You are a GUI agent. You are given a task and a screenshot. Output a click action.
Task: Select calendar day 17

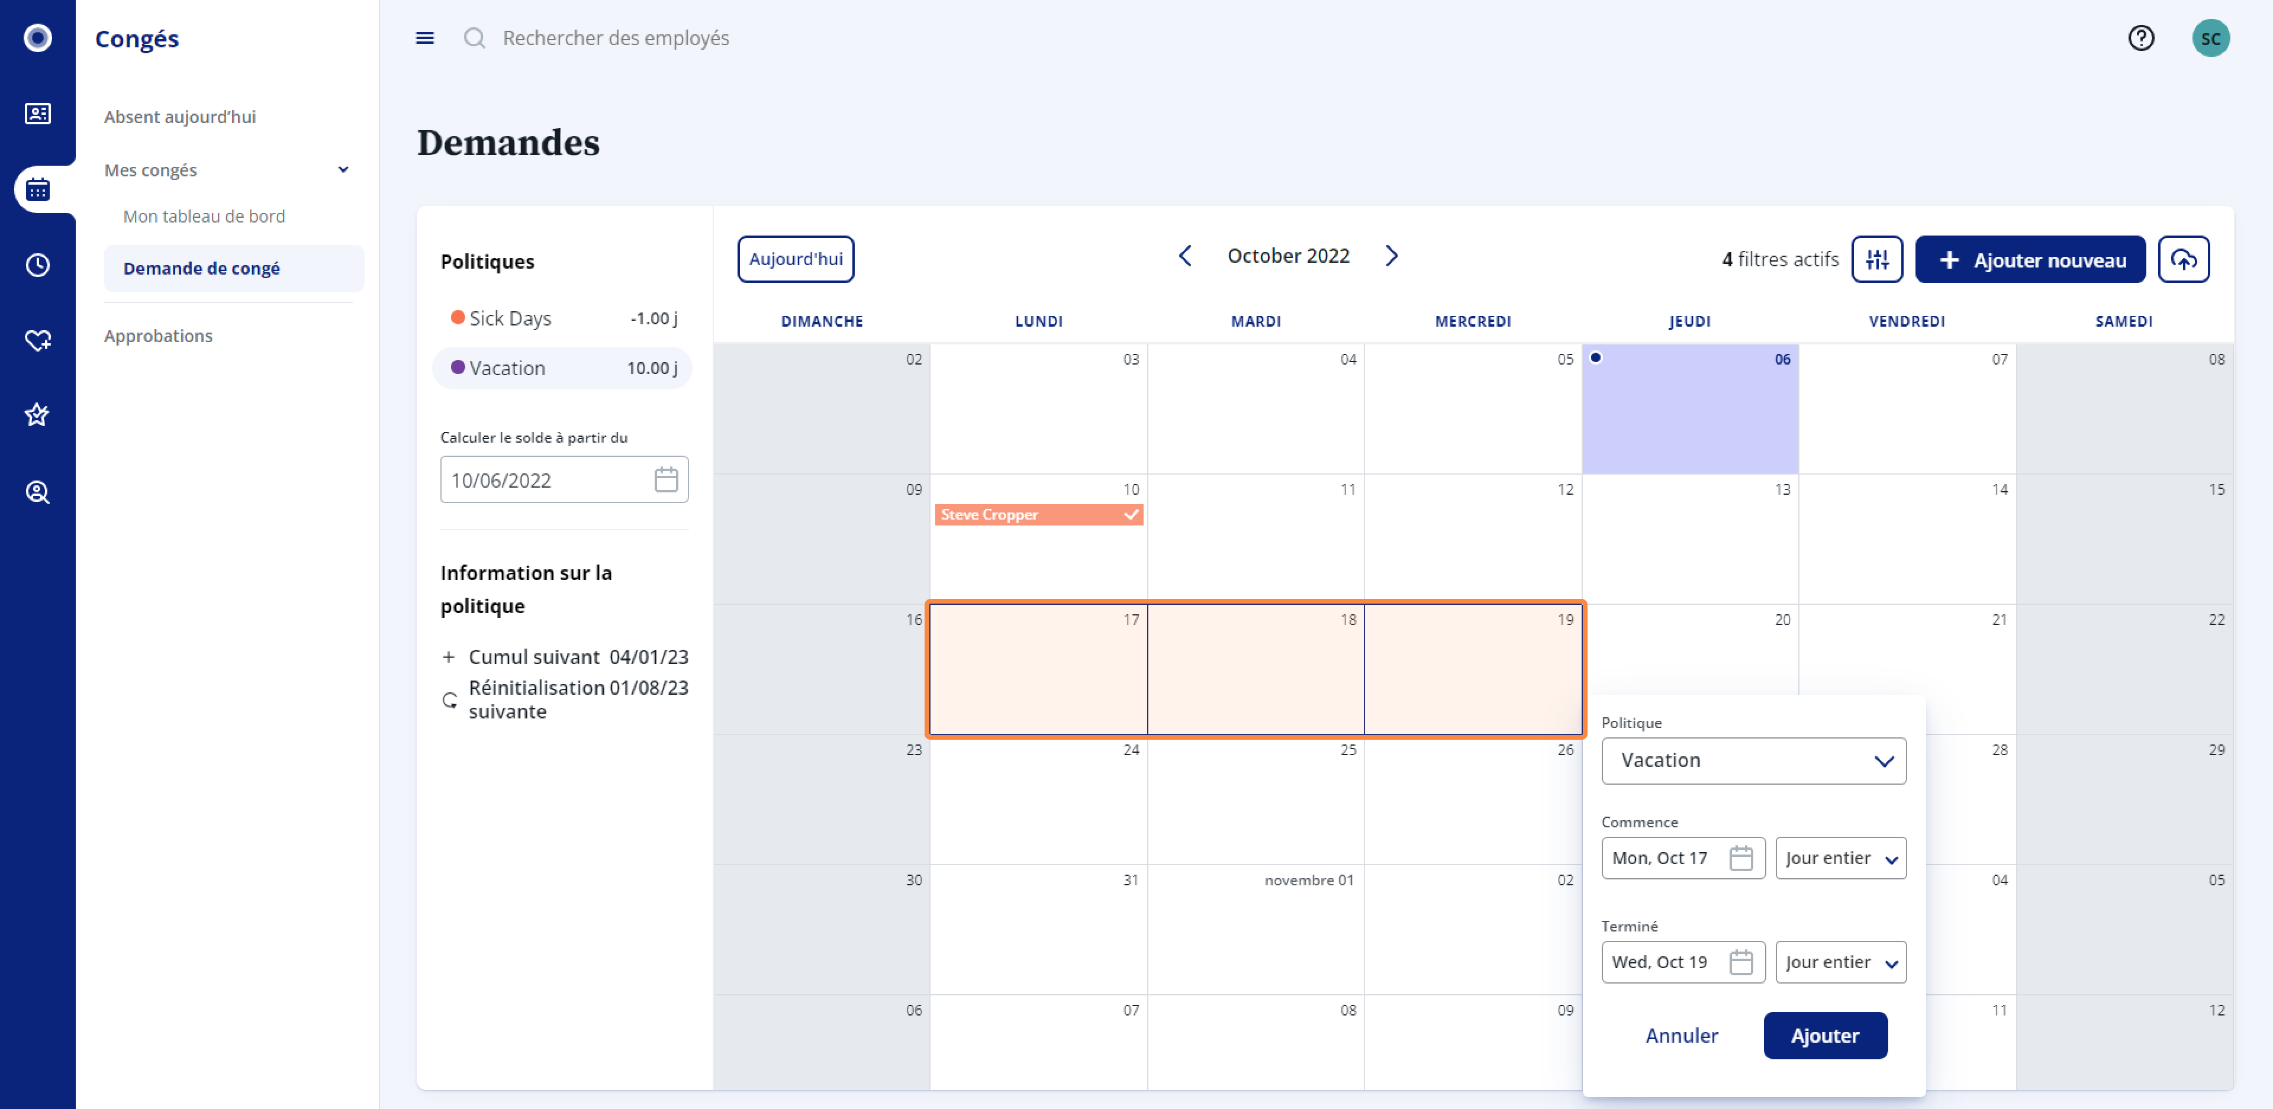pyautogui.click(x=1039, y=670)
